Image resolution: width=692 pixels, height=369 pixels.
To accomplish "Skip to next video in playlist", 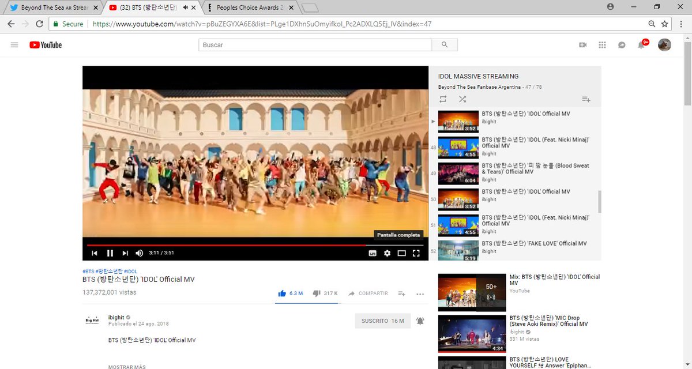I will tap(125, 253).
